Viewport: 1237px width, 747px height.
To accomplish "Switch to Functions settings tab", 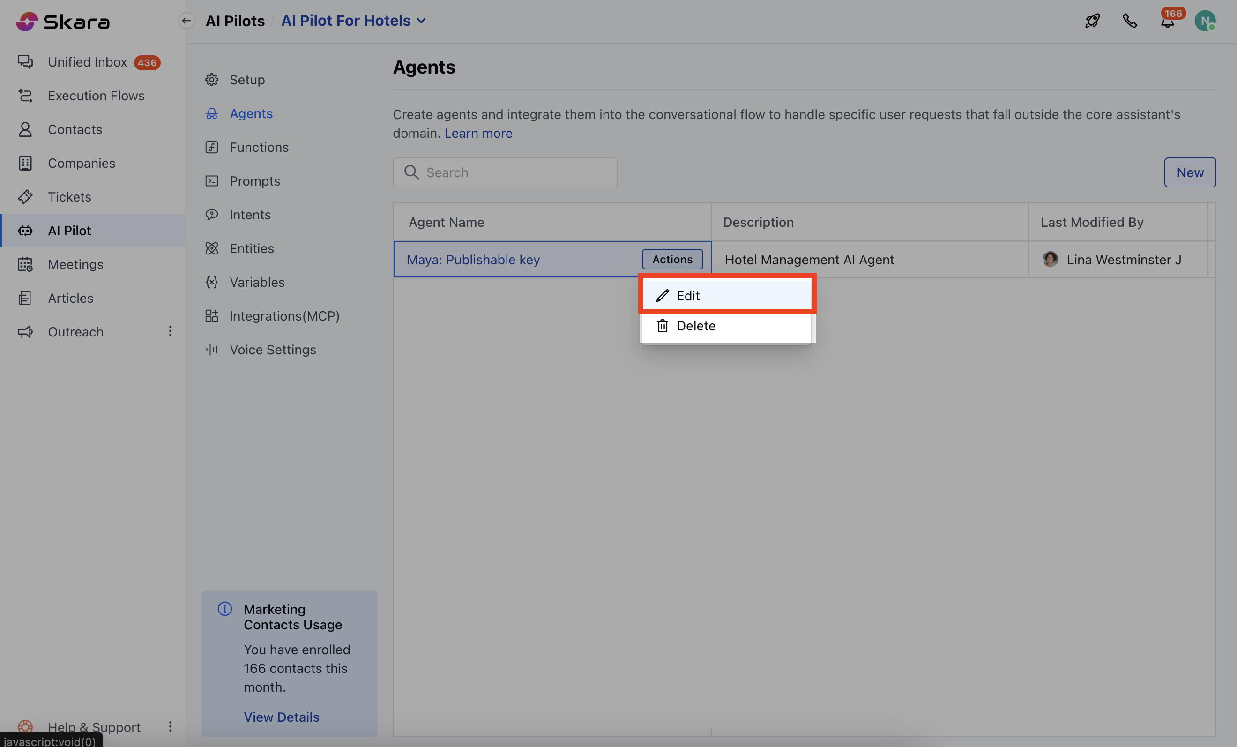I will pos(259,147).
